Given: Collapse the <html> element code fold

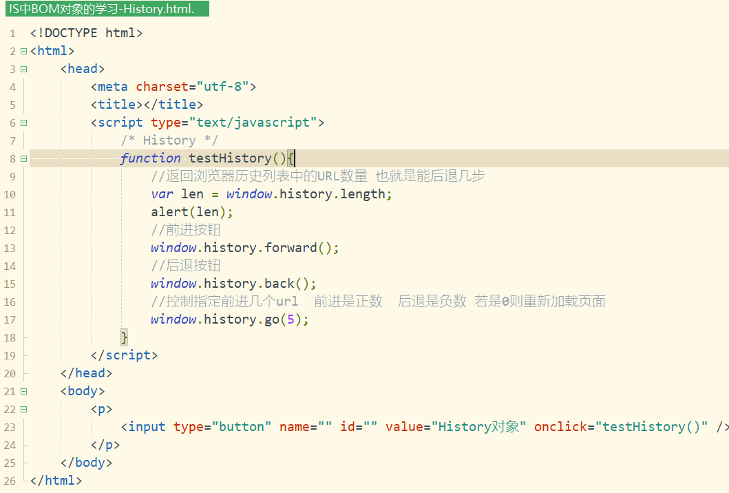Looking at the screenshot, I should (x=22, y=50).
